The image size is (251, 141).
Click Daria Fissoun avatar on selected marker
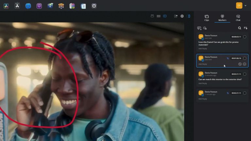click(201, 58)
